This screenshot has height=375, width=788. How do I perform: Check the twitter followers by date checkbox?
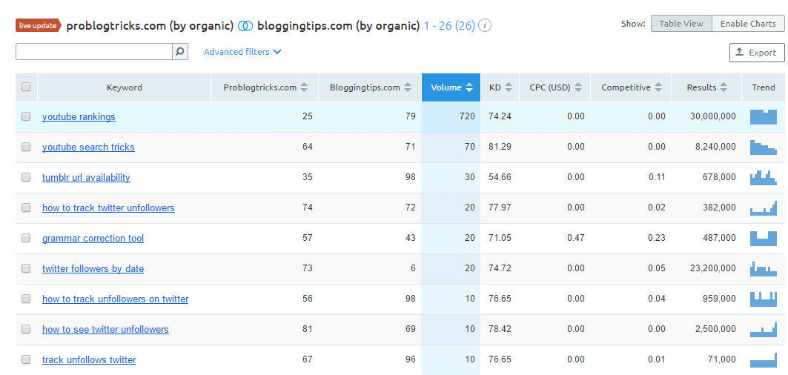point(26,268)
